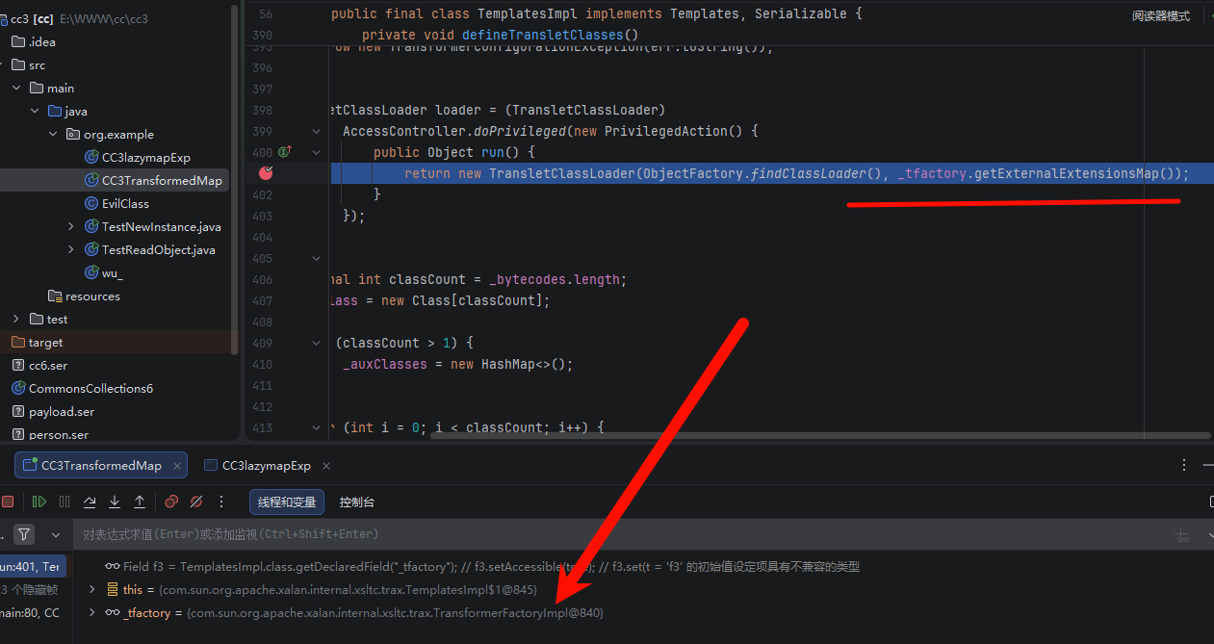Screen dimensions: 1214x644
Task: Open debug tool window options menu
Action: (1184, 465)
